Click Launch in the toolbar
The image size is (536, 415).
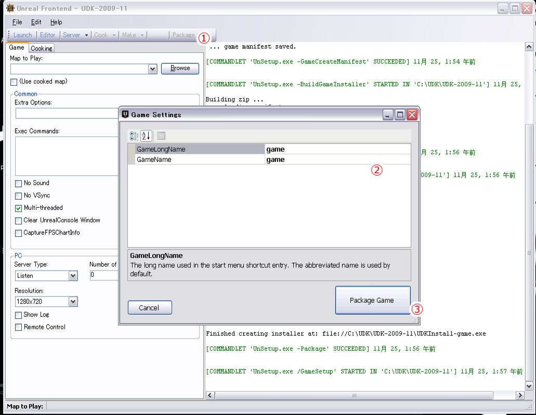[x=22, y=35]
